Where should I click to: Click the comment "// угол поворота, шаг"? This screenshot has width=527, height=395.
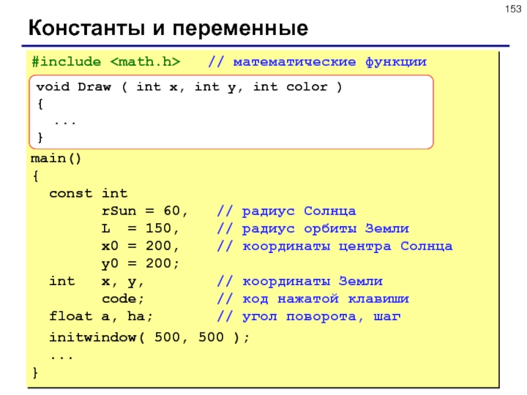click(x=309, y=317)
